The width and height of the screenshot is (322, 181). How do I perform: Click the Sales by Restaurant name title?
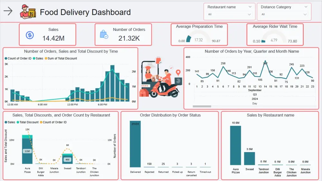[270, 115]
